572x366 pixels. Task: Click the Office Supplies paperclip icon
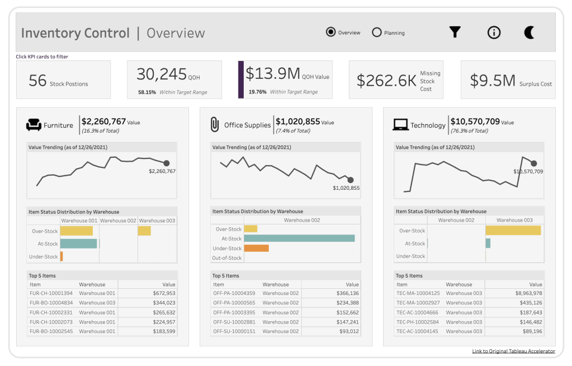click(213, 124)
